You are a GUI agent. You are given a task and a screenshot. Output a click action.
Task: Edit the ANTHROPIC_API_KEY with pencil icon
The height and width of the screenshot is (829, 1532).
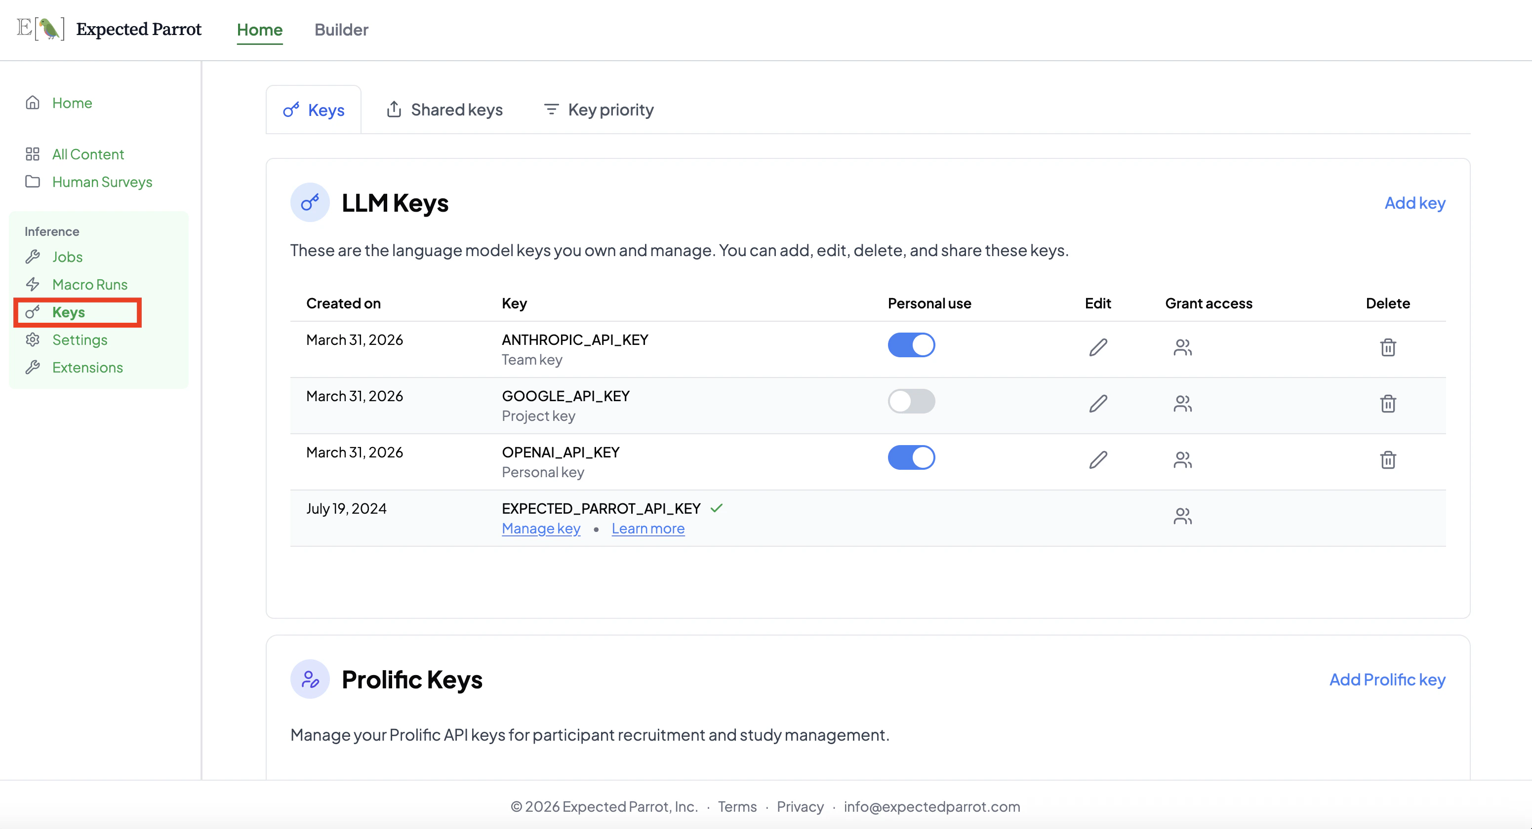point(1097,347)
